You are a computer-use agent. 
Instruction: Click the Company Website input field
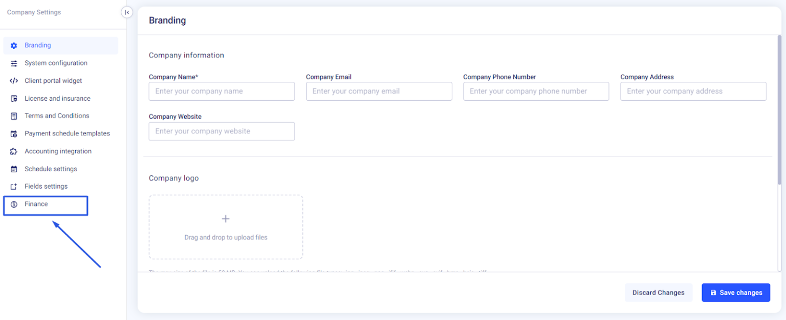point(222,131)
